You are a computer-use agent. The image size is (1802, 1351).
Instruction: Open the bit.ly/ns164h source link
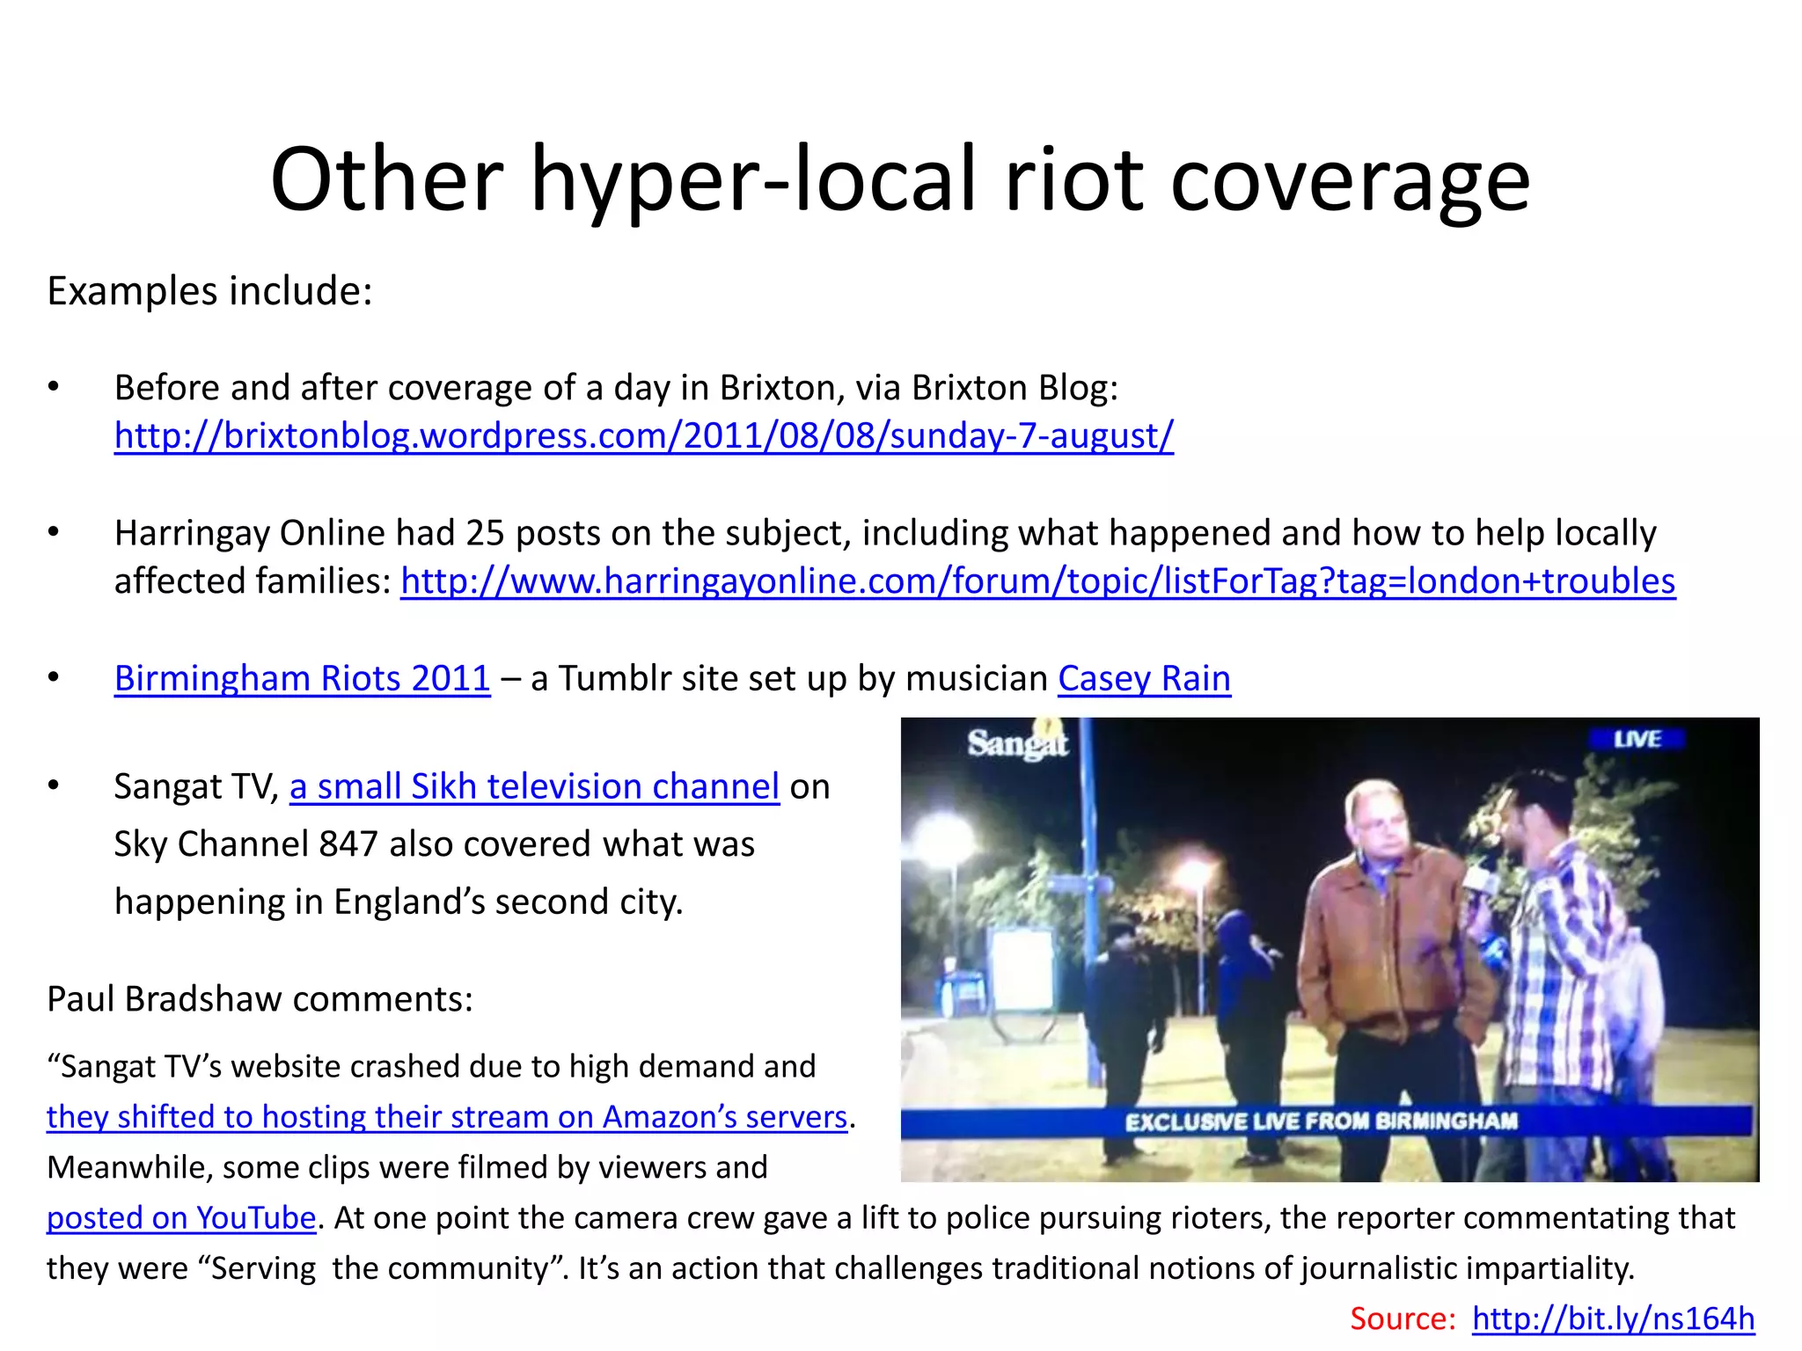pos(1613,1318)
